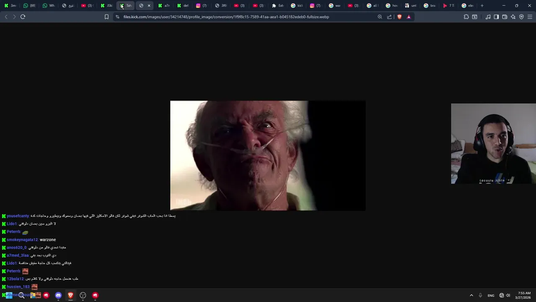This screenshot has width=536, height=302.
Task: Open Brave Rewards triangle icon
Action: coord(409,17)
